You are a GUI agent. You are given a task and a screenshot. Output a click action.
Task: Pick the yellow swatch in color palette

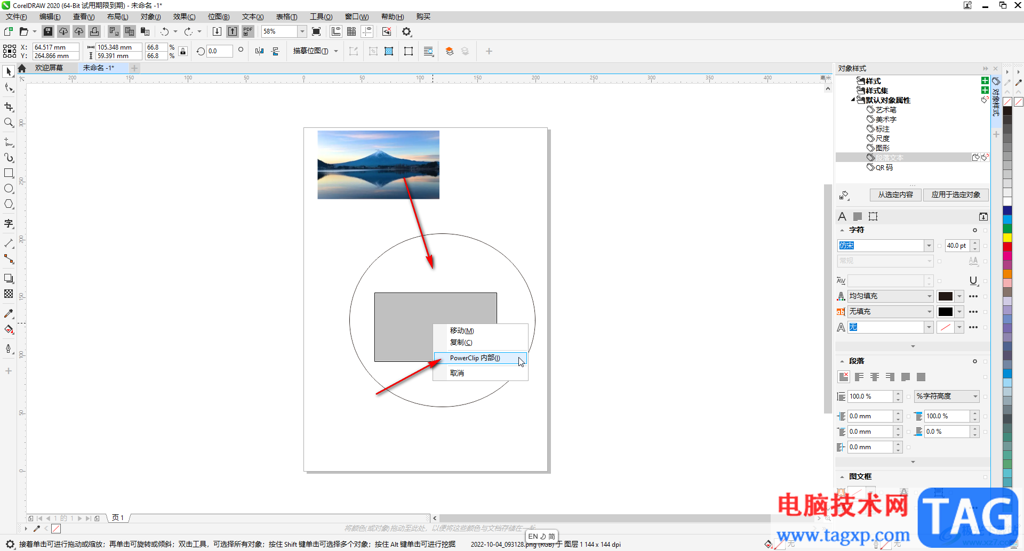(x=1007, y=237)
